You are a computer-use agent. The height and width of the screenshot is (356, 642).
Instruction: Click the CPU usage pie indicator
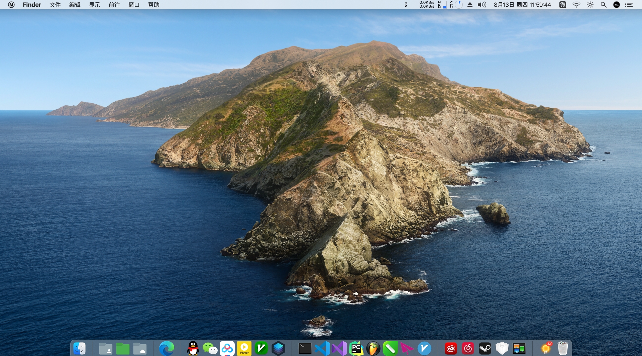point(456,5)
